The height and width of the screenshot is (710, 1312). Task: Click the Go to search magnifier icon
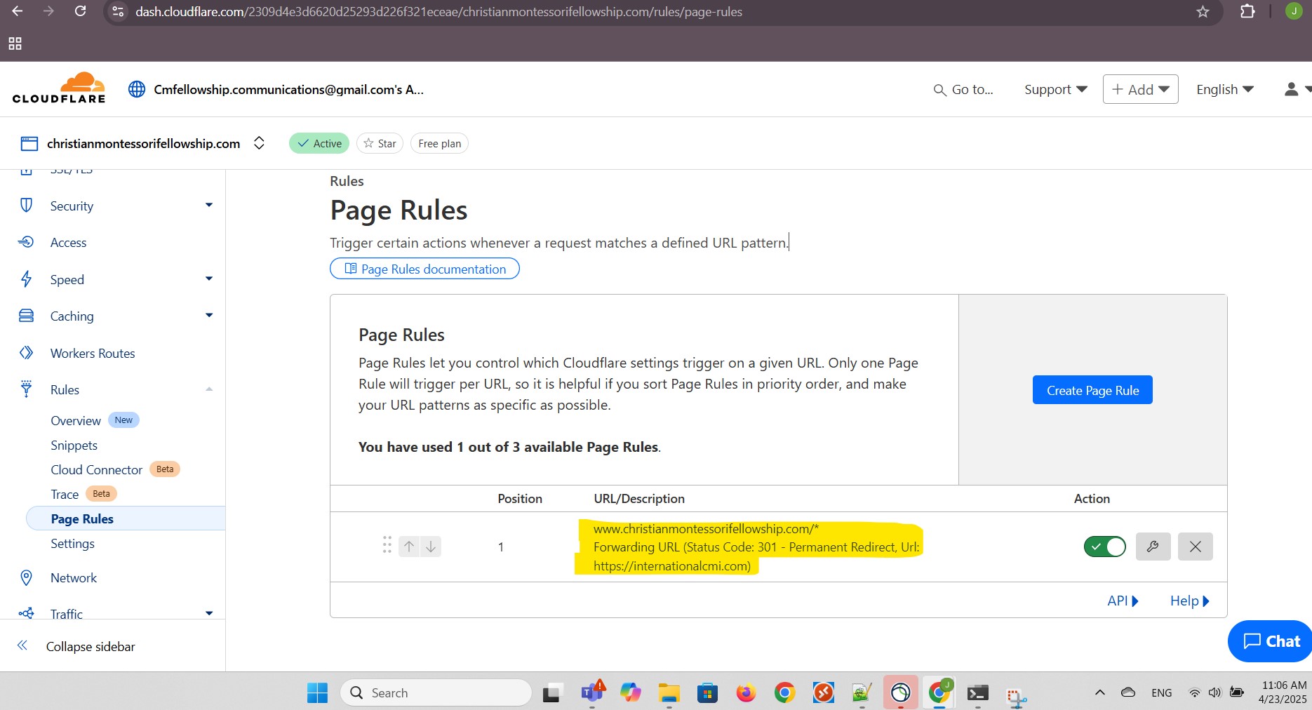(x=939, y=90)
